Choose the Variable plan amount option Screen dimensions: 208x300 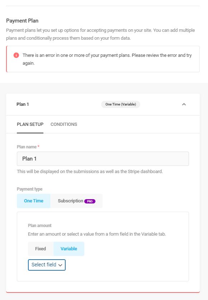(x=69, y=249)
